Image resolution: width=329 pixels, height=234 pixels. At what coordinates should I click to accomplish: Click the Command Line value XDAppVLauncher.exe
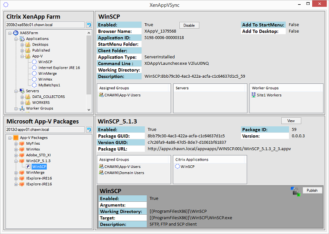(x=177, y=63)
